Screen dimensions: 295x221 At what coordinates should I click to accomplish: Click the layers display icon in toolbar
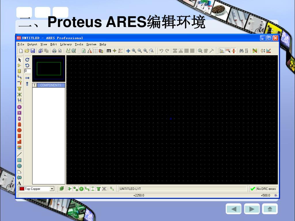coord(101,51)
